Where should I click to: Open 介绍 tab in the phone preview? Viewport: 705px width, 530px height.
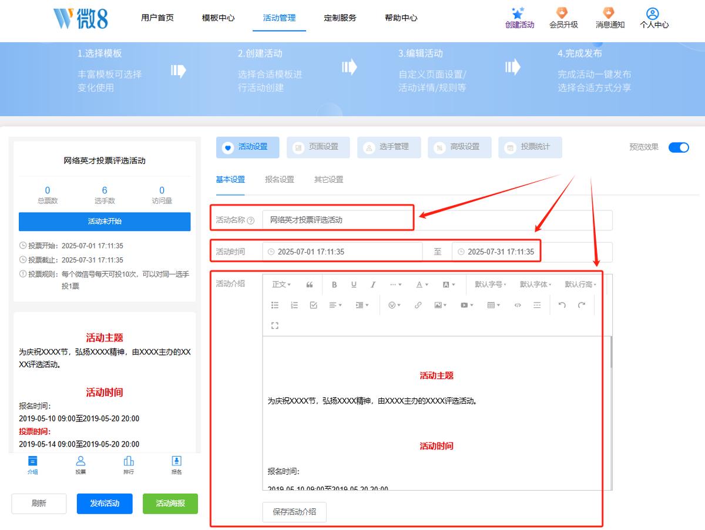(x=32, y=464)
